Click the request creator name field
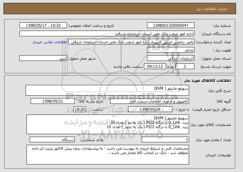This screenshot has width=243, height=172. click(131, 42)
